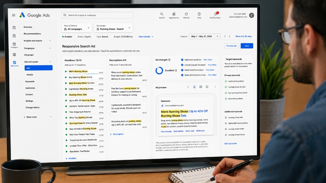Open Recommendations in the sidebar
The image size is (326, 183).
(x=32, y=34)
